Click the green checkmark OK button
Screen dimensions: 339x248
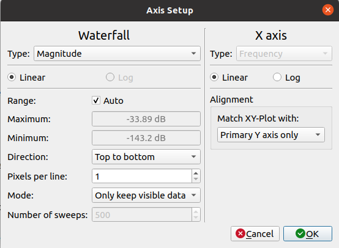click(x=307, y=233)
